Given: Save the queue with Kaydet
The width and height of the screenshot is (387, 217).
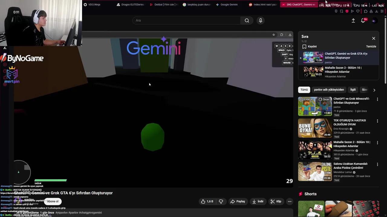Looking at the screenshot, I should 310,46.
